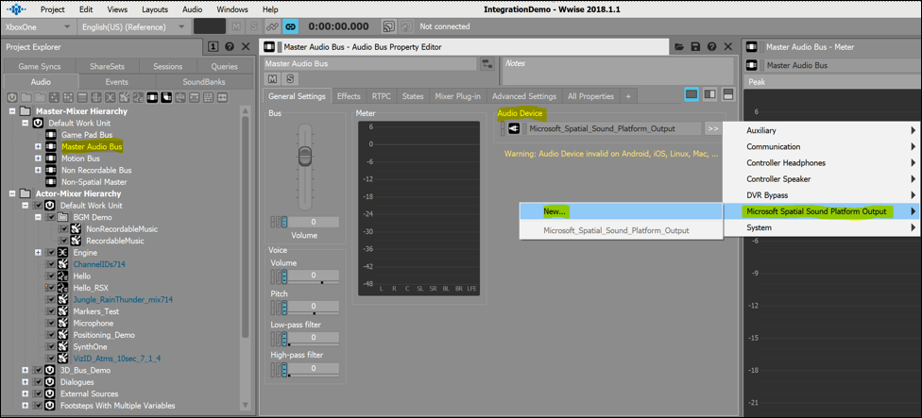Select single-panel layout icon in Property Editor

click(x=691, y=94)
